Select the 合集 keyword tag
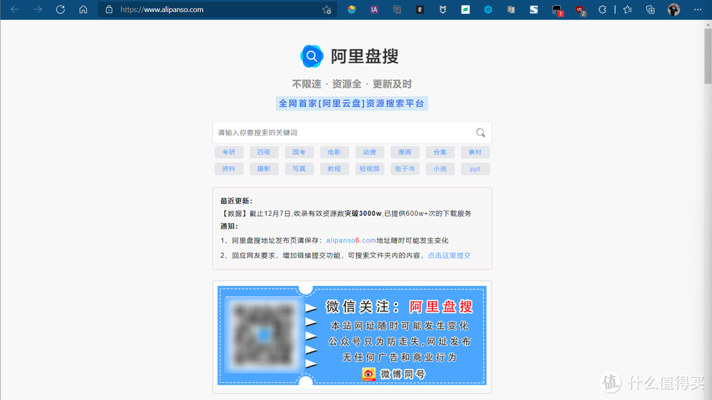Screen dimensions: 712x400 (440, 152)
